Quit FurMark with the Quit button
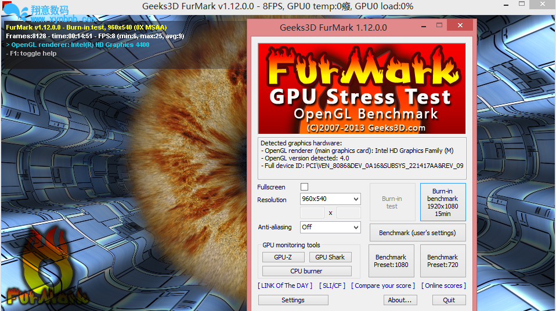 [x=449, y=300]
